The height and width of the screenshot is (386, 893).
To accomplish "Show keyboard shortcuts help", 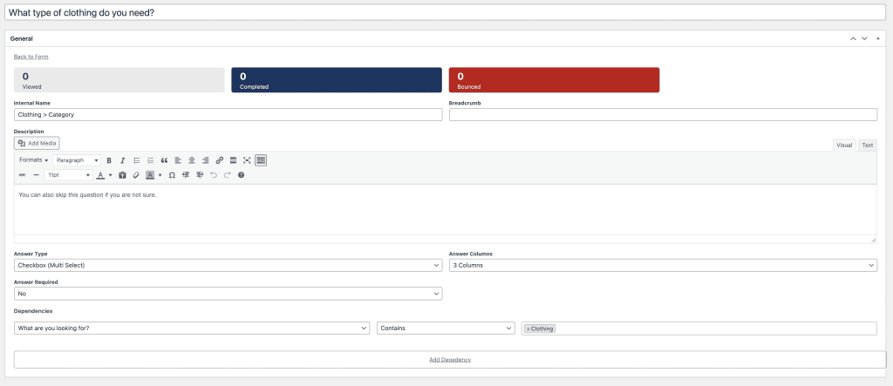I will click(241, 175).
